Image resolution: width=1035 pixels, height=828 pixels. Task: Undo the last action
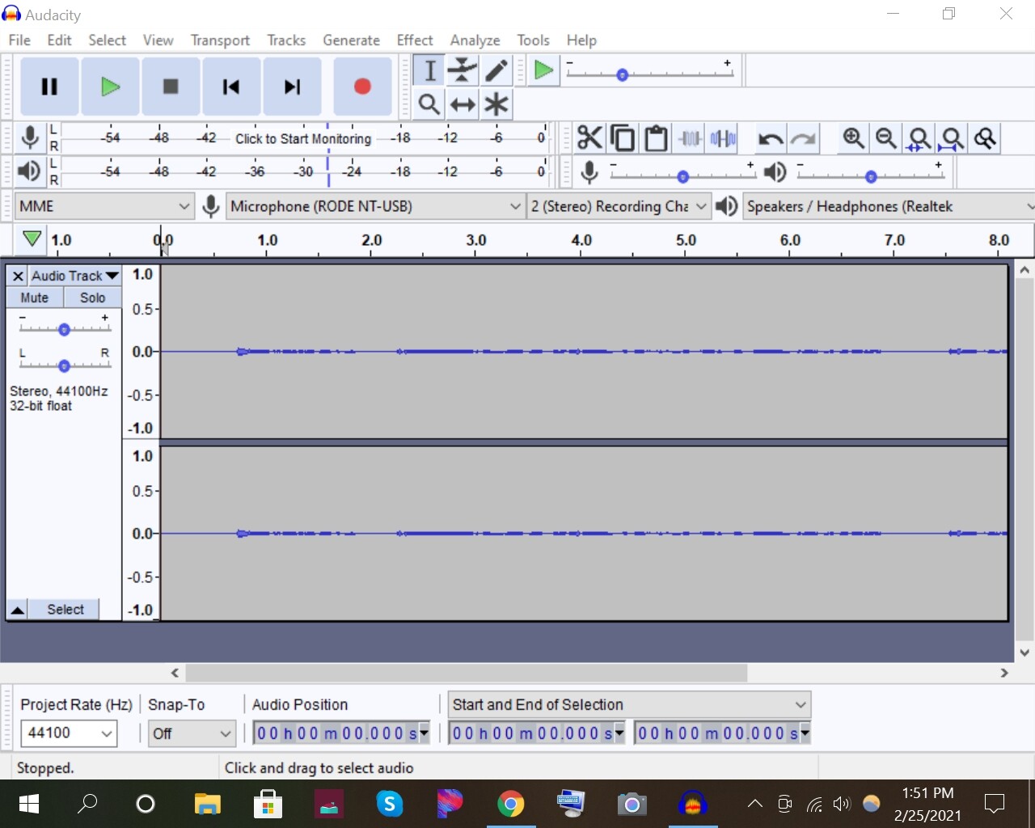770,138
